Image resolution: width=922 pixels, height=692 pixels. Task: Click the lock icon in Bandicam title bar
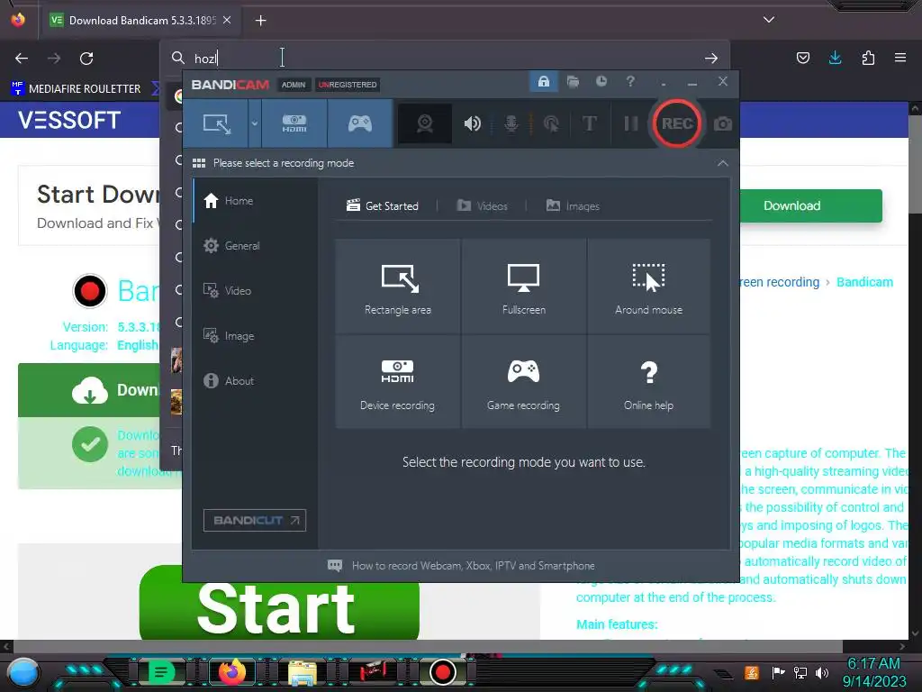point(543,81)
